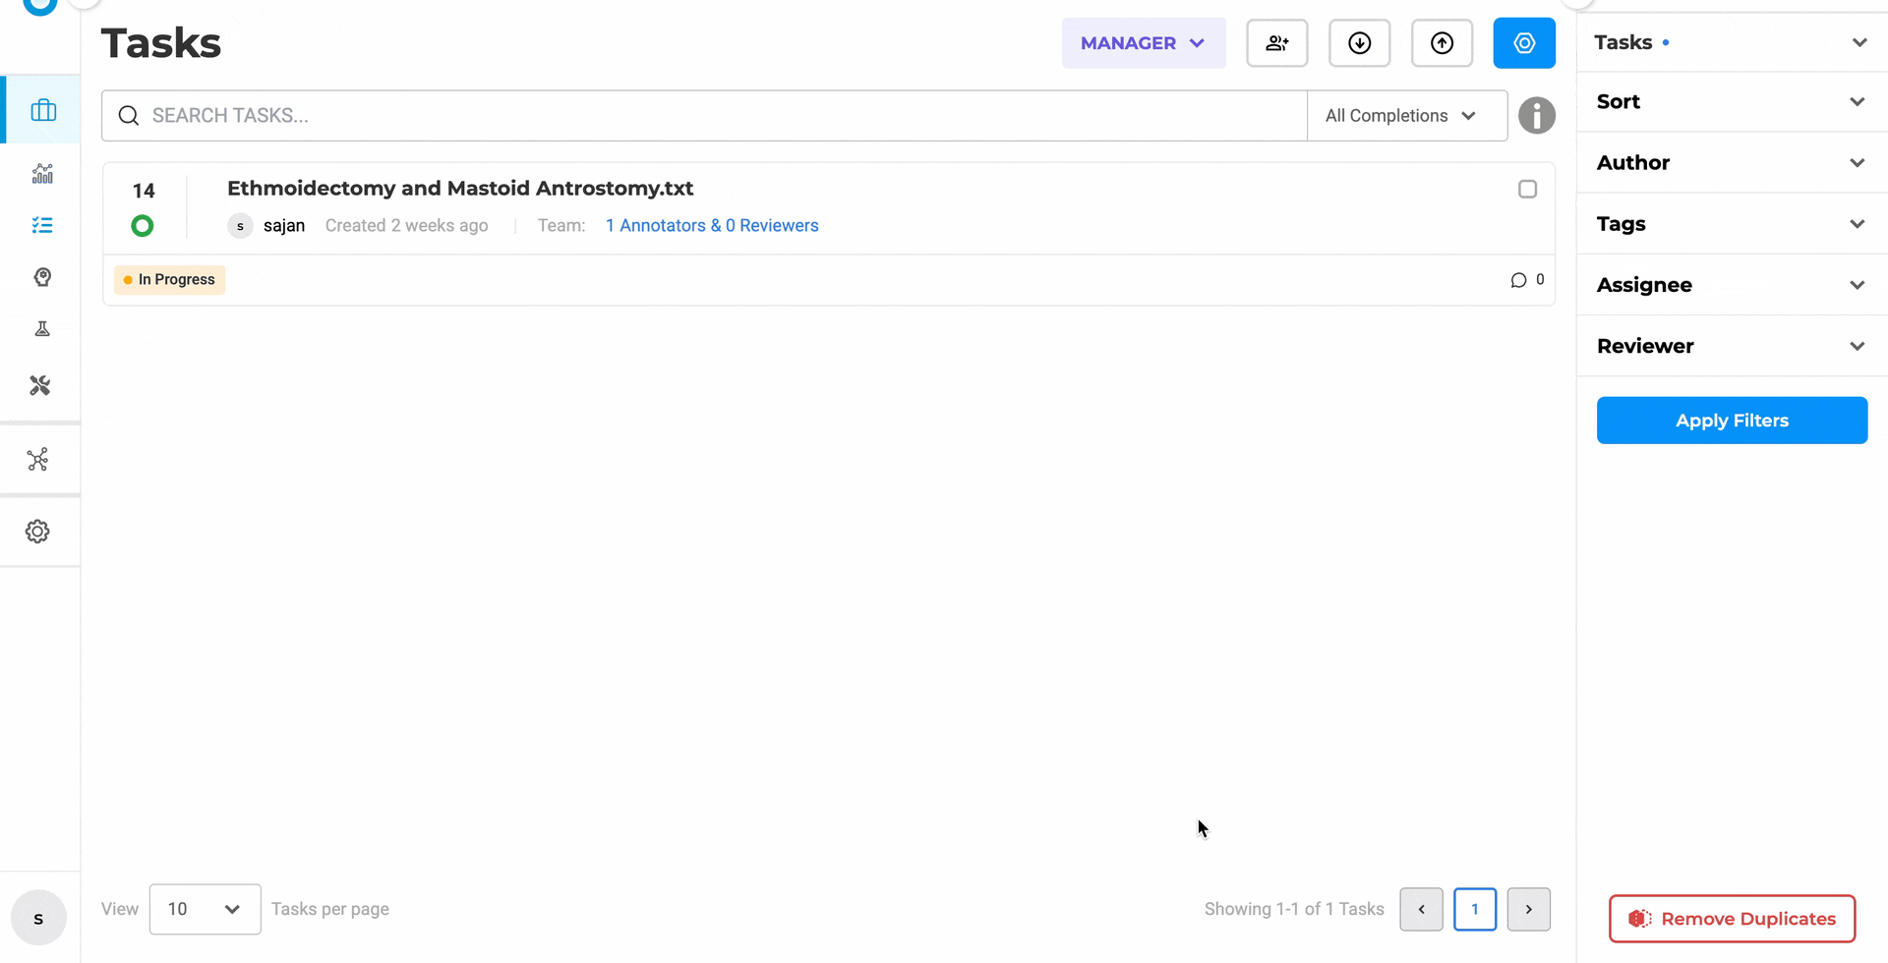
Task: Open the All Completions dropdown
Action: pos(1404,115)
